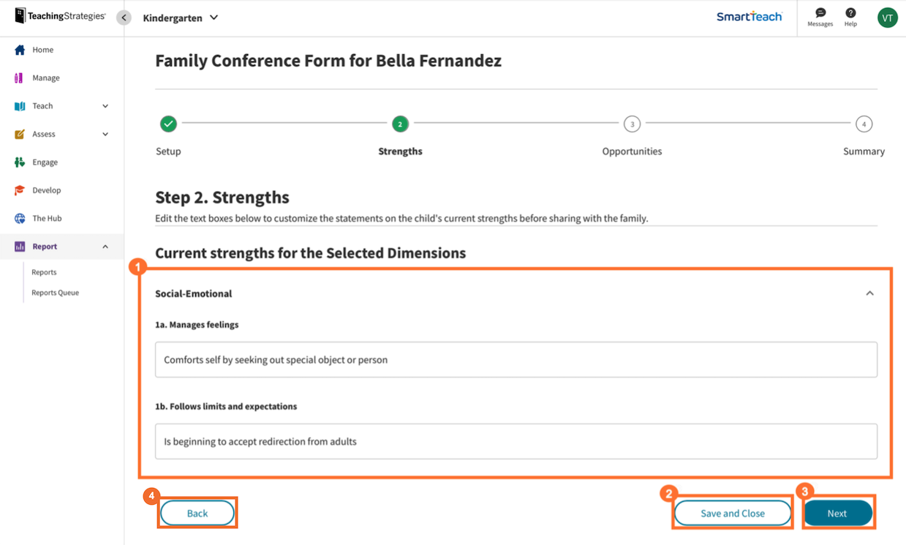Open the Kindergarten class dropdown

tap(180, 18)
